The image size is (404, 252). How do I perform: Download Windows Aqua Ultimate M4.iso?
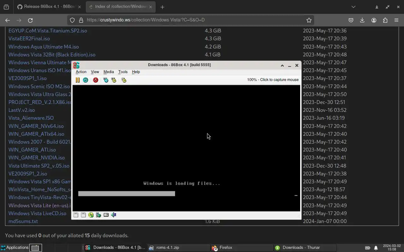click(x=44, y=47)
